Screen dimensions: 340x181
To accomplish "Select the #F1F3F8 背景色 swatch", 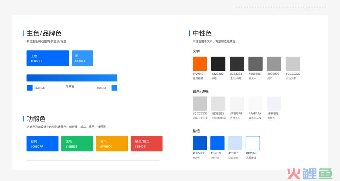I will (274, 104).
